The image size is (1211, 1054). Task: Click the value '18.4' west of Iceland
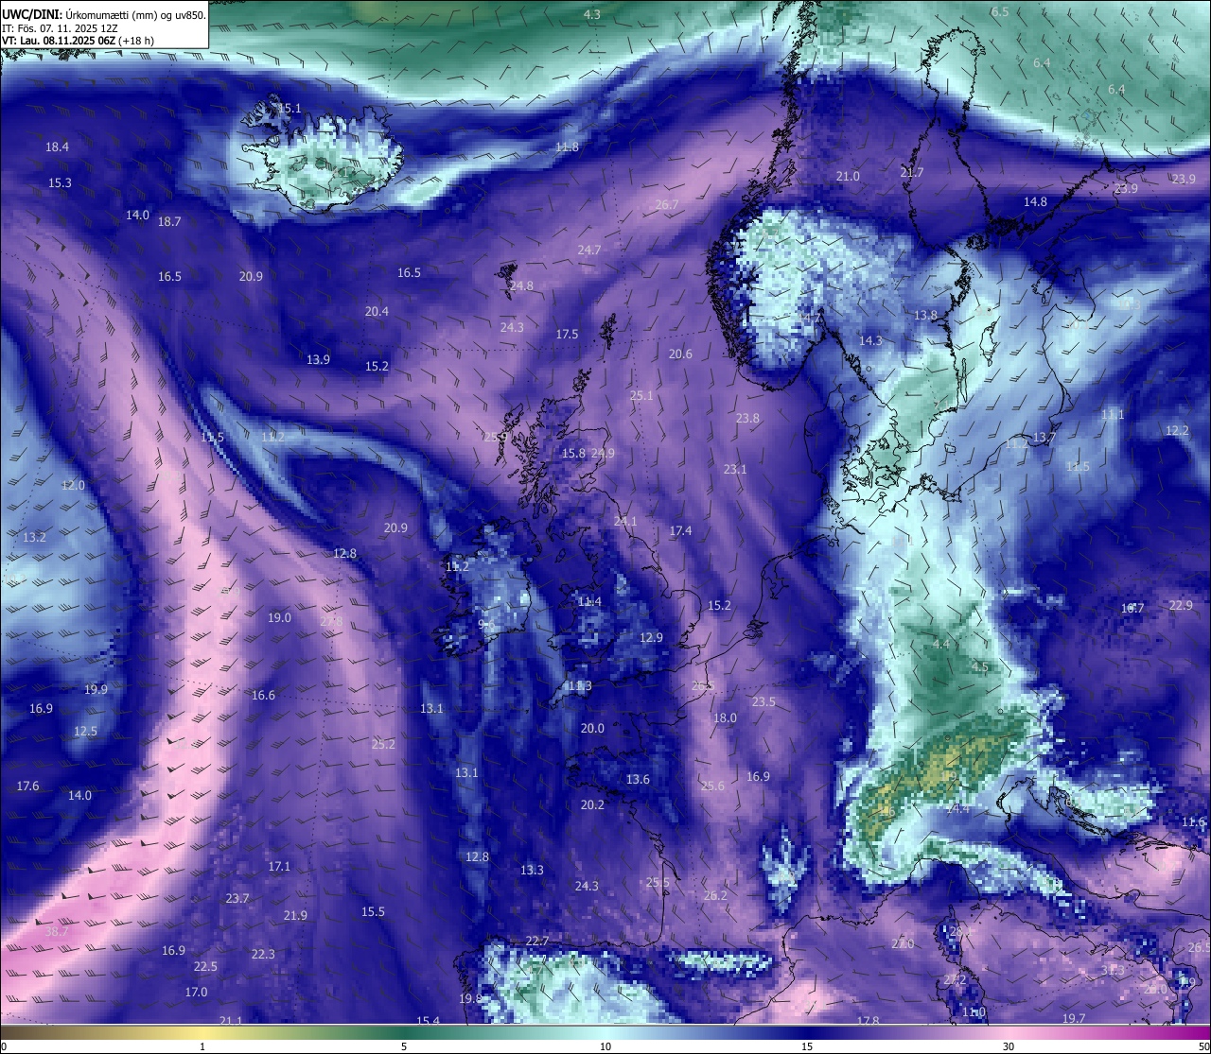click(x=57, y=147)
